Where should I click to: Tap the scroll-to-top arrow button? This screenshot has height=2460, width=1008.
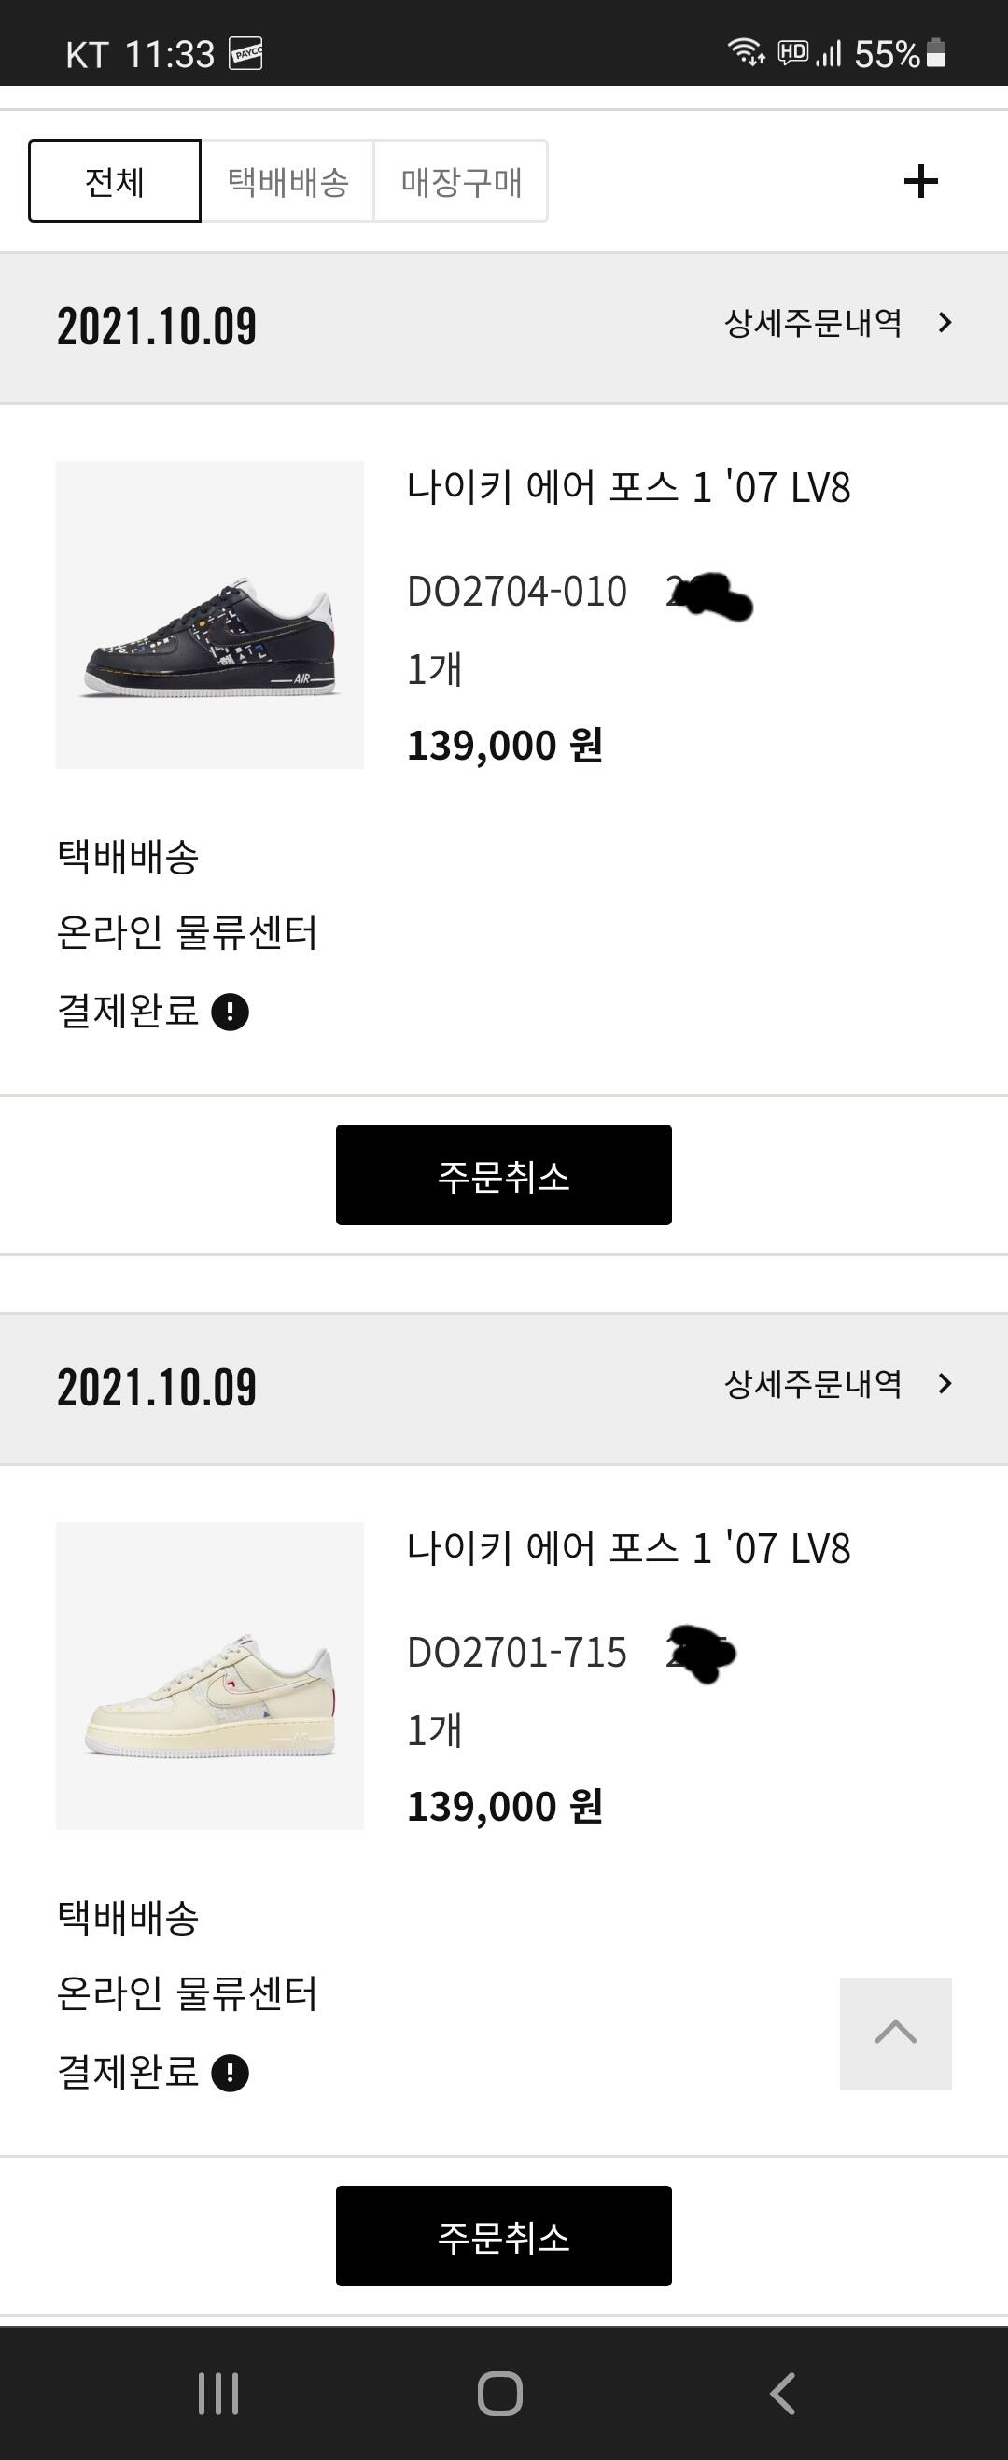coord(895,2034)
